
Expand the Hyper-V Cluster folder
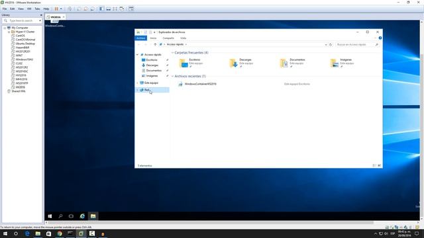point(9,32)
